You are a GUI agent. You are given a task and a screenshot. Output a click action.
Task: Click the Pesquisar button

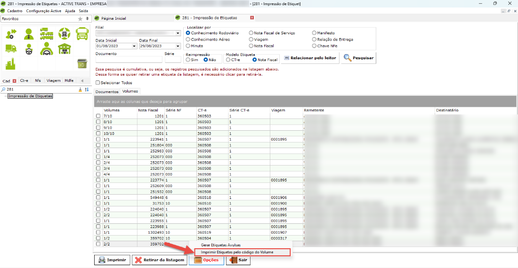[x=358, y=58]
